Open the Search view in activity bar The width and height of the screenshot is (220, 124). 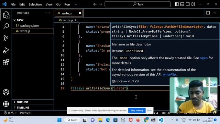point(6,26)
